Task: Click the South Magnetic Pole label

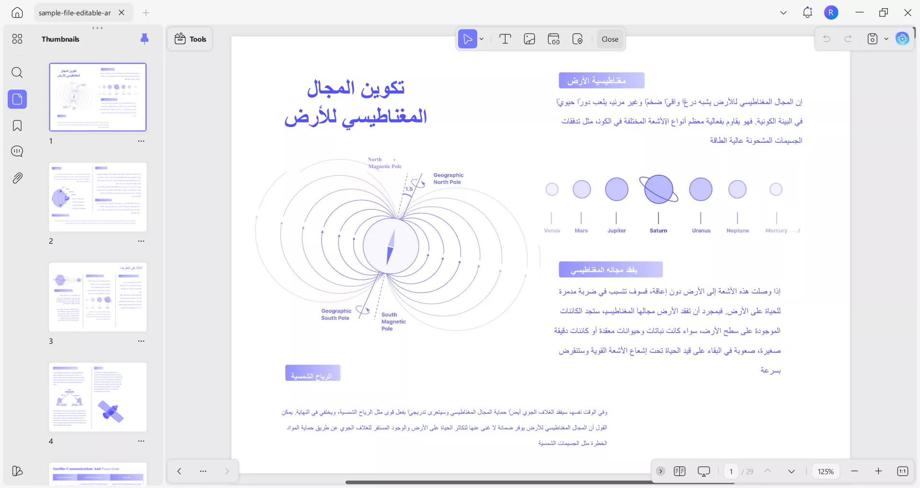Action: coord(393,322)
